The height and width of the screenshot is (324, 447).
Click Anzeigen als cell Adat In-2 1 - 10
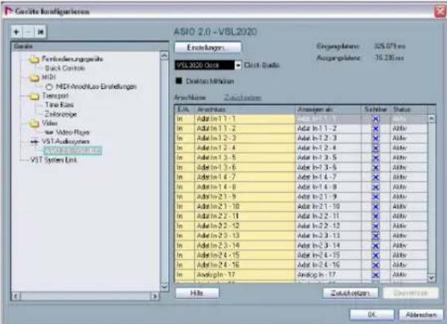pyautogui.click(x=328, y=207)
